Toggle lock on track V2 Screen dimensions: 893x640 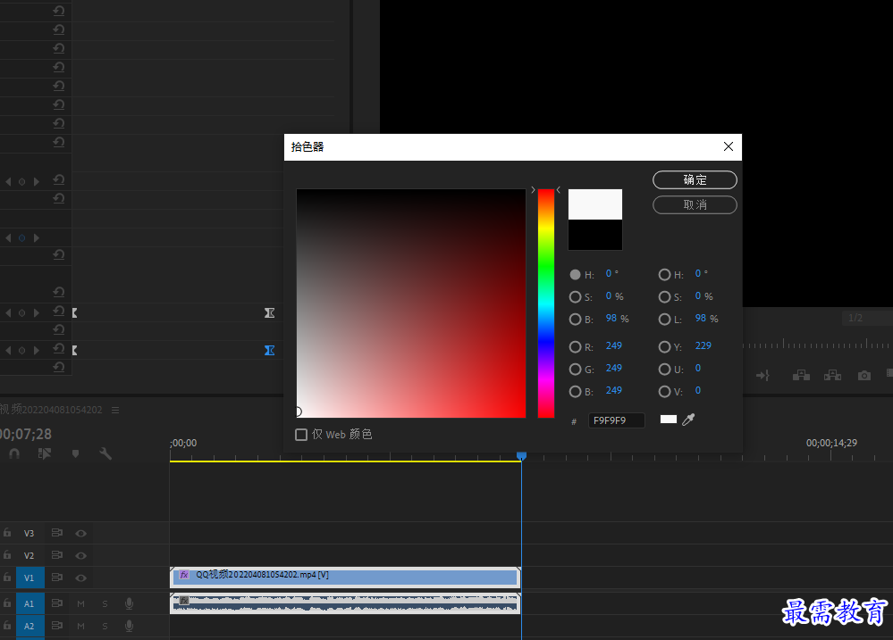pyautogui.click(x=7, y=554)
